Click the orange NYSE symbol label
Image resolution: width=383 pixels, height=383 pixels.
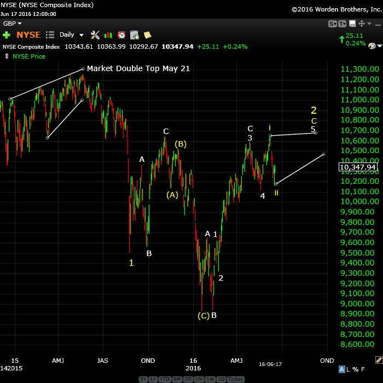click(28, 34)
